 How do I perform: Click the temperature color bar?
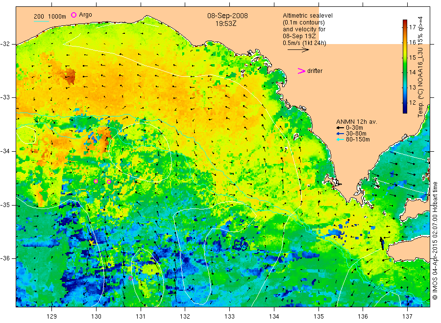point(405,66)
